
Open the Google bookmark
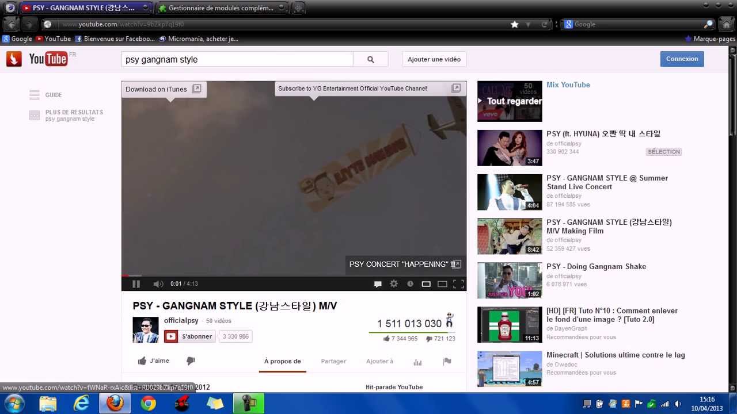[x=17, y=39]
